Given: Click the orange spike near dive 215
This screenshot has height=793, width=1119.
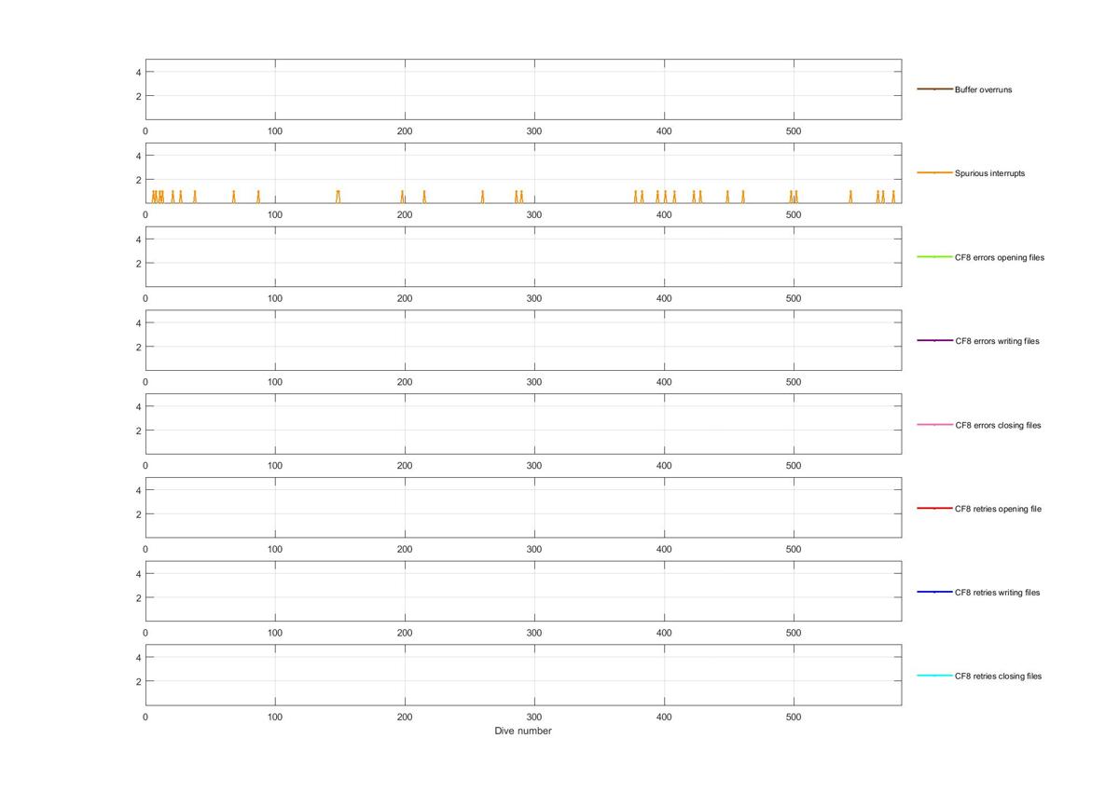Looking at the screenshot, I should 424,197.
